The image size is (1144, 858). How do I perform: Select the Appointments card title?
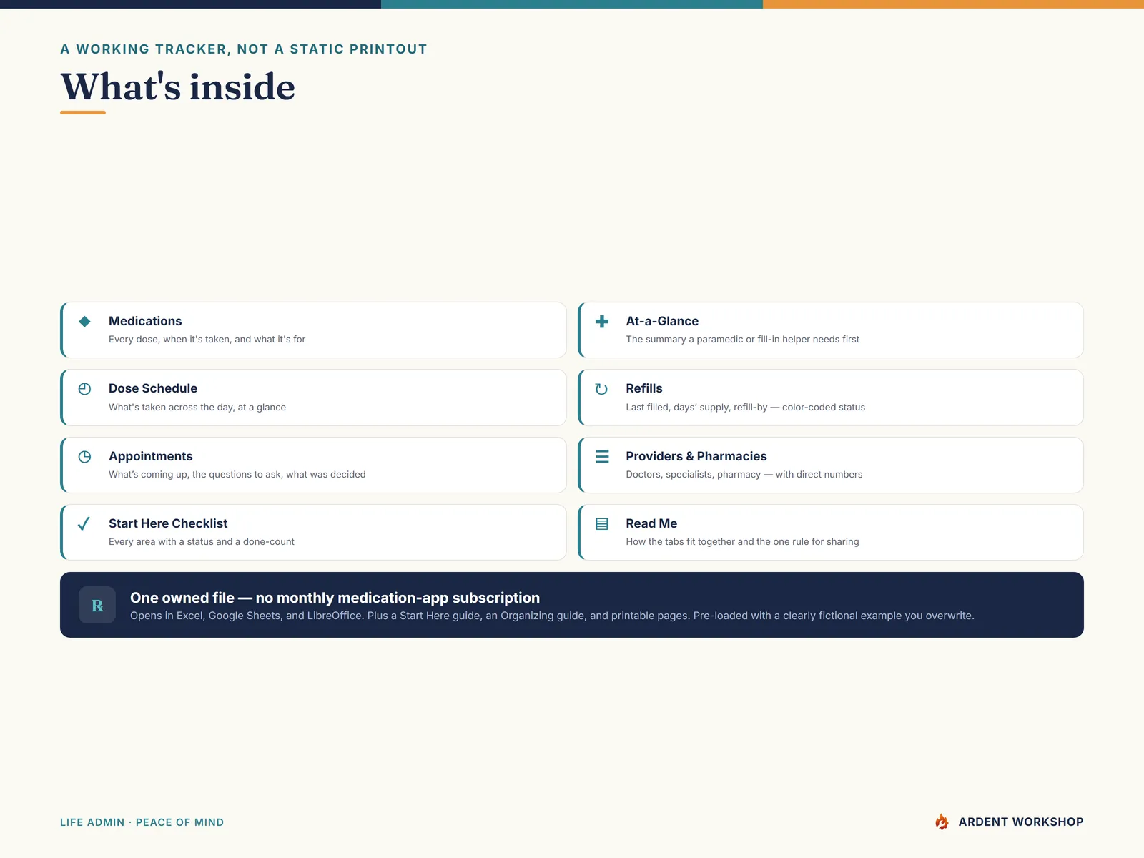coord(151,456)
